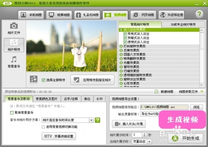Image resolution: width=208 pixels, height=147 pixels.
Task: Click MTV 字幕详细设置 button
Action: pyautogui.click(x=59, y=136)
